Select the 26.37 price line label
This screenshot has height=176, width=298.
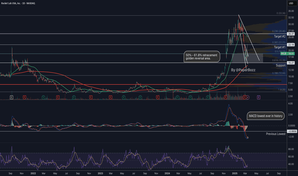[x=291, y=34]
